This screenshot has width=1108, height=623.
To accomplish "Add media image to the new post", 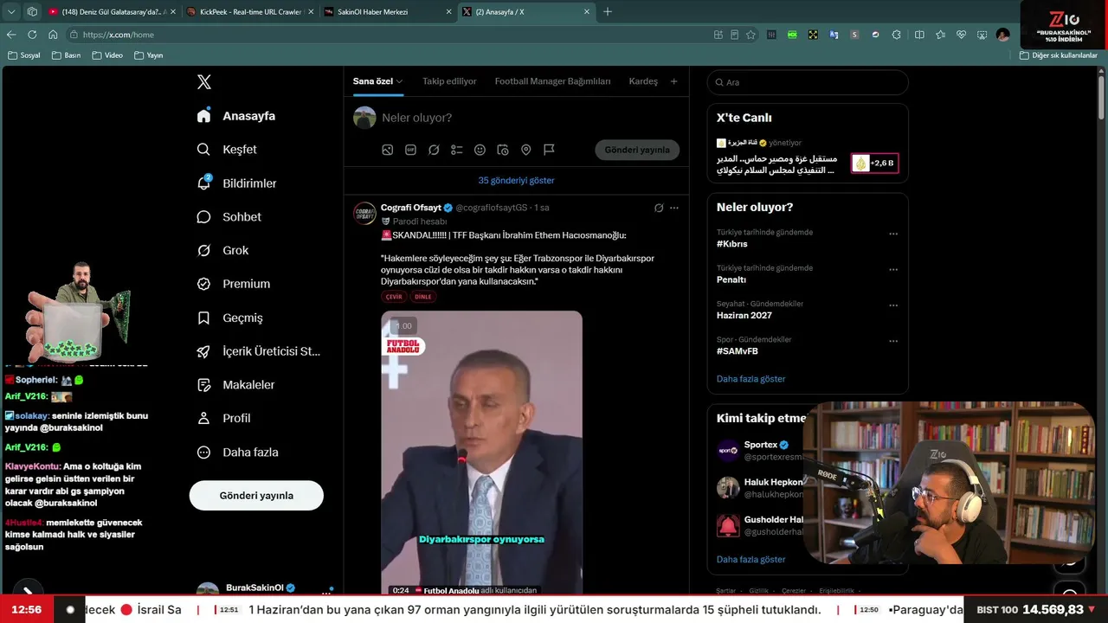I will pos(388,150).
